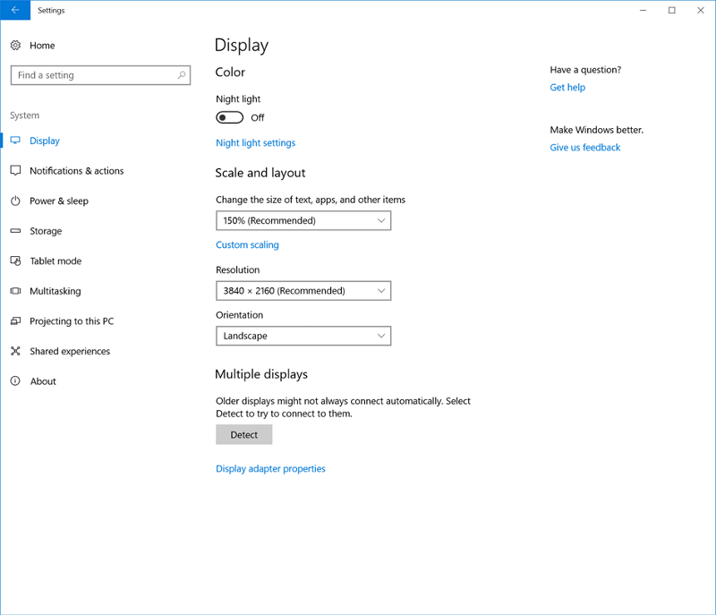
Task: Open the Orientation dropdown
Action: pyautogui.click(x=303, y=336)
